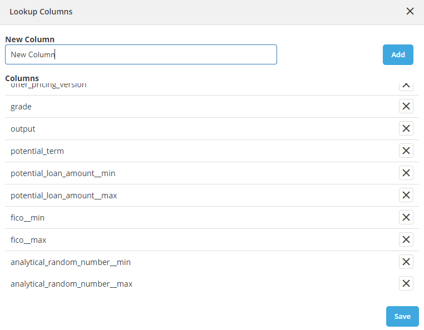Viewport: 424px width, 330px height.
Task: Delete potential_loan_amount__max using its X icon
Action: pos(406,195)
